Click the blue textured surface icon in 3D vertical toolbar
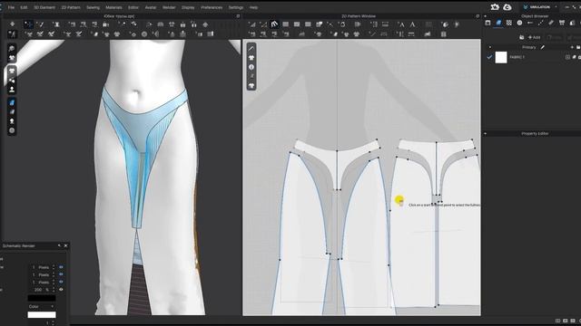The height and width of the screenshot is (326, 581). (x=12, y=102)
